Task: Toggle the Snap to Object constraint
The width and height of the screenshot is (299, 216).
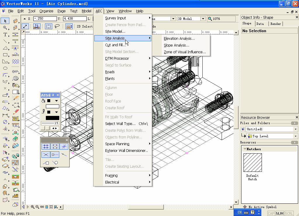Action: point(55,146)
